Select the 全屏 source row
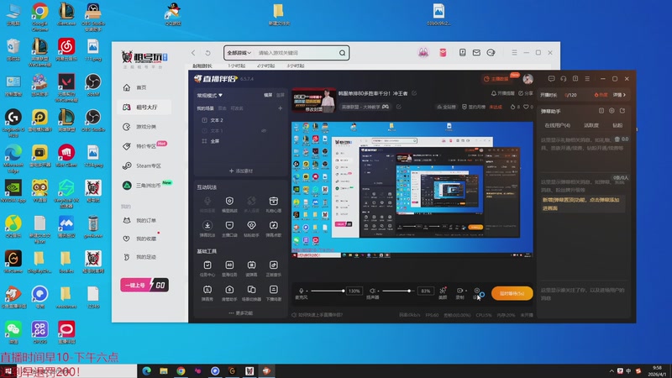The height and width of the screenshot is (378, 672). click(241, 141)
